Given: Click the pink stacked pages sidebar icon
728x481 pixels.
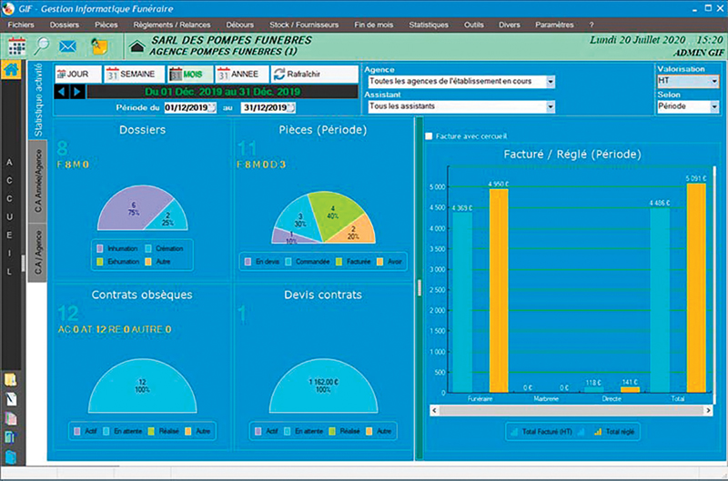Looking at the screenshot, I should tap(11, 418).
